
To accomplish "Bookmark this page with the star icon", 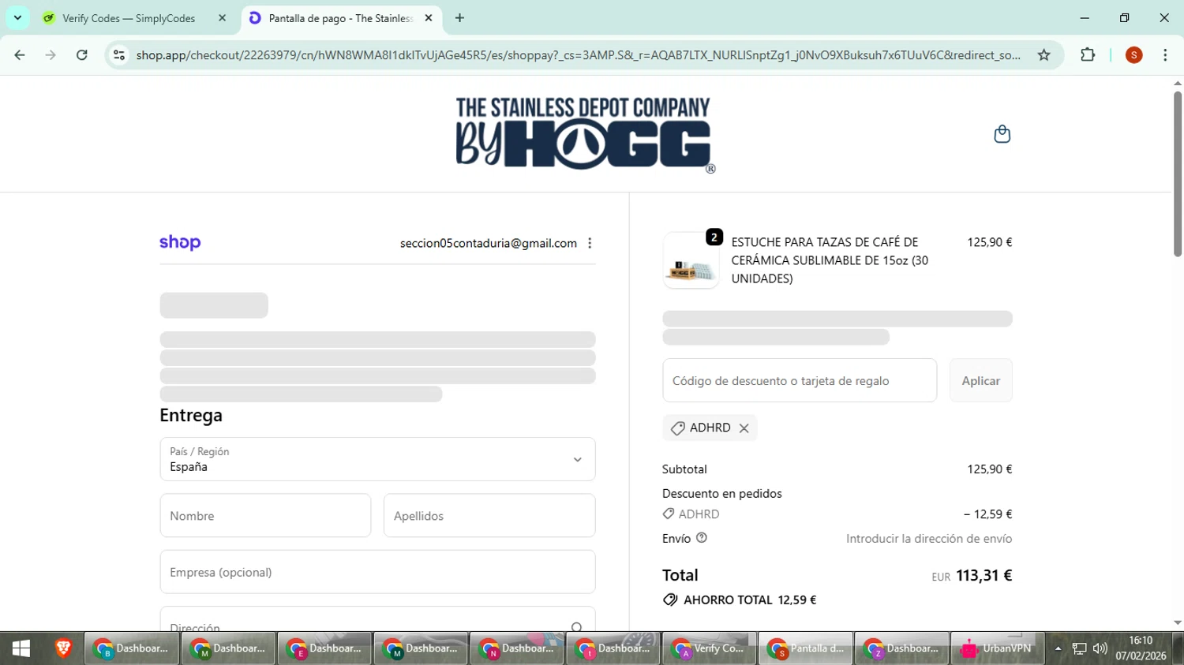I will click(x=1044, y=55).
